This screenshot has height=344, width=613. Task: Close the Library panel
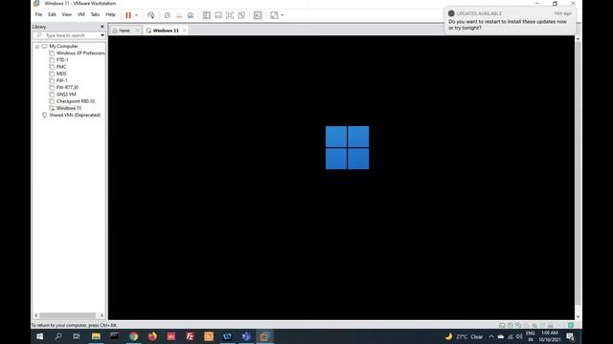point(102,27)
